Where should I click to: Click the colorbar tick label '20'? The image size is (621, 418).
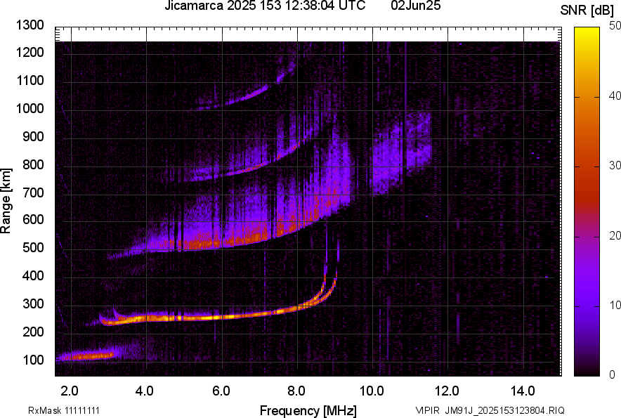coord(615,235)
